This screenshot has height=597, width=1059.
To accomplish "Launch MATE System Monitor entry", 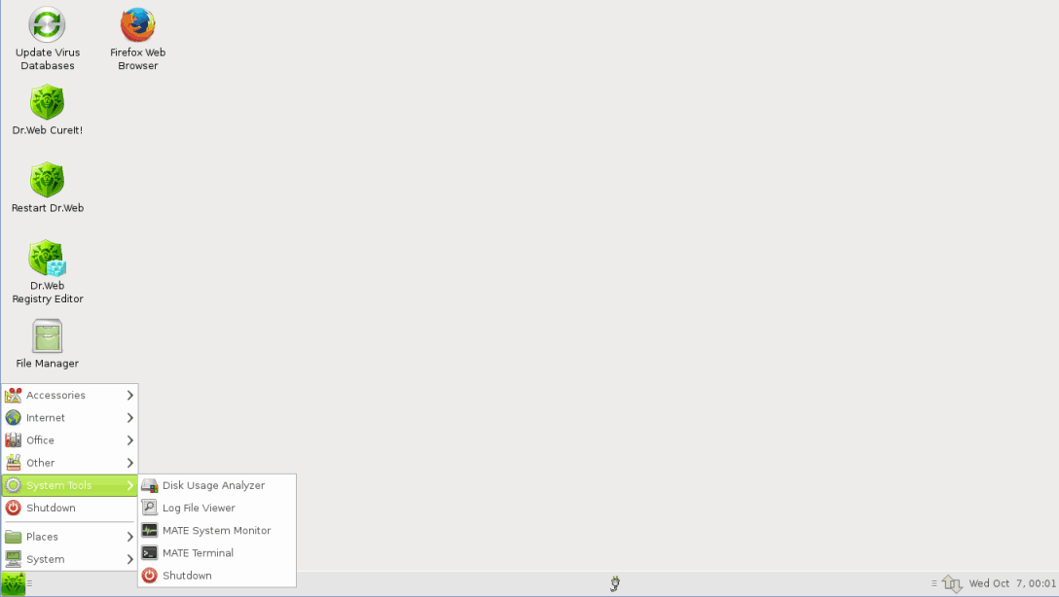I will click(x=217, y=530).
